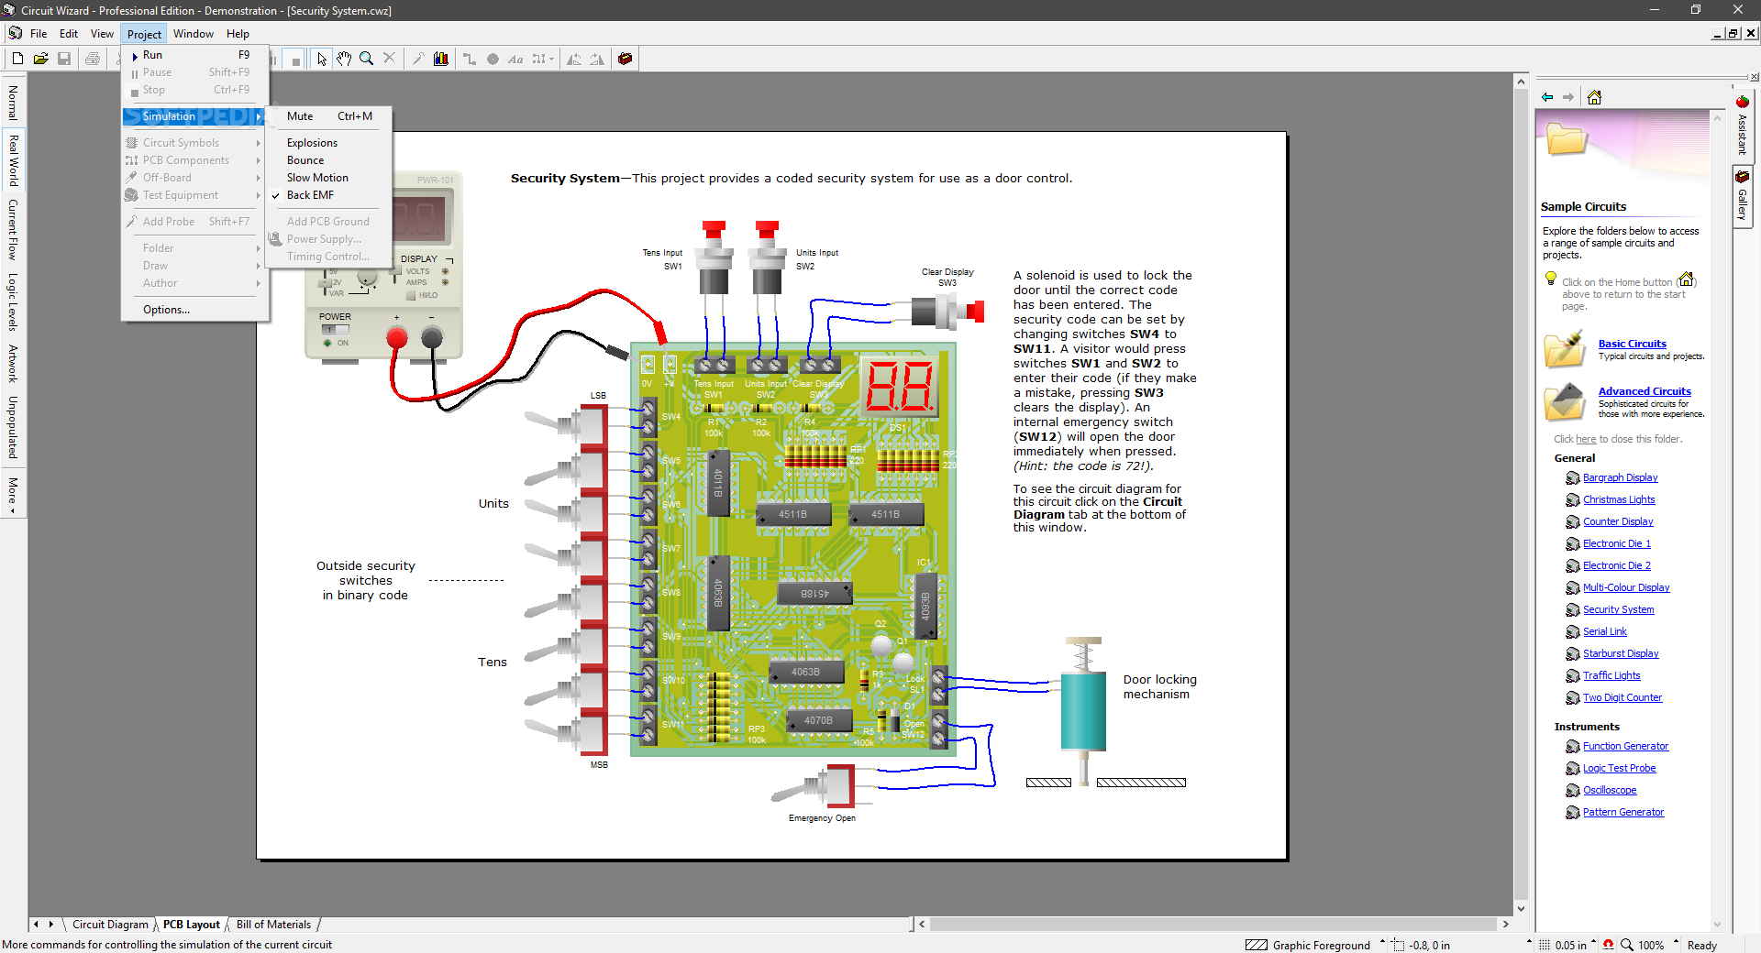
Task: Toggle Explosions simulation option
Action: click(x=330, y=143)
